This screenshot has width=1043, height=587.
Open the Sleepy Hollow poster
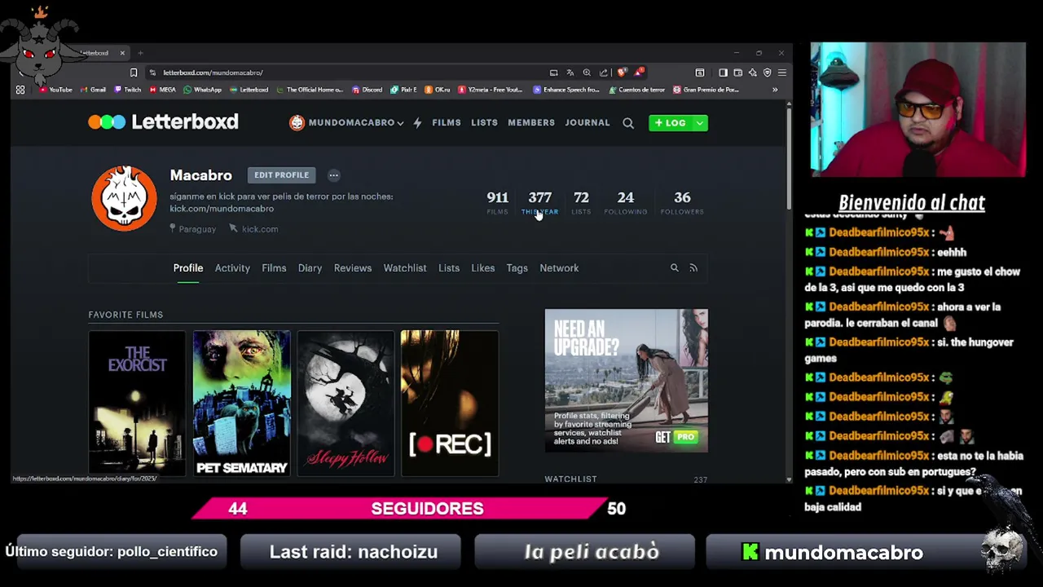[x=345, y=403]
